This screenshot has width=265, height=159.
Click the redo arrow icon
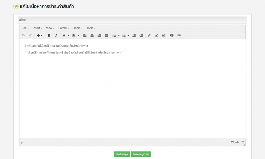pos(30,35)
